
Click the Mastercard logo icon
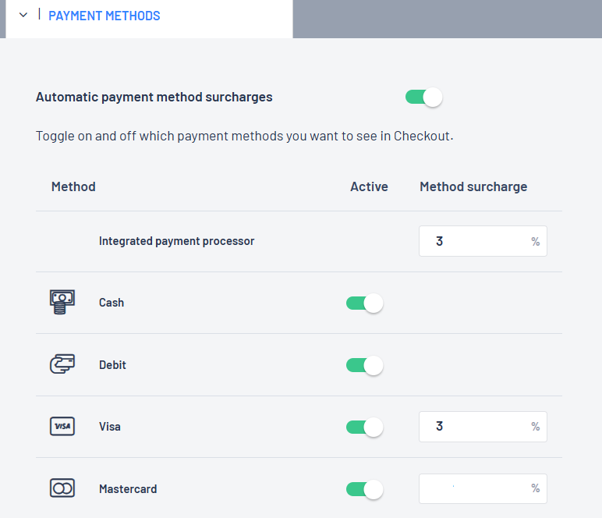(x=62, y=489)
